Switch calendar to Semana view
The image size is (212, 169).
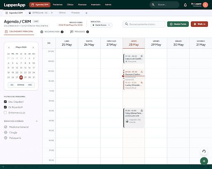tap(21, 85)
